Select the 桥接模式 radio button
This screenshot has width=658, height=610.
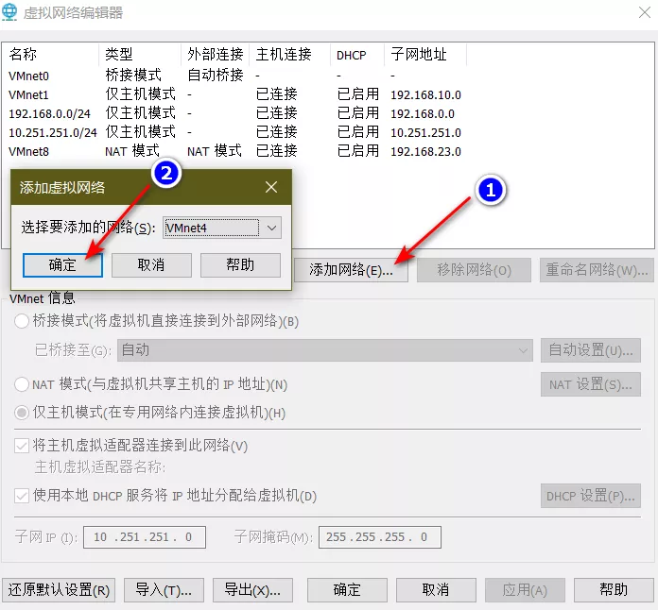point(22,321)
